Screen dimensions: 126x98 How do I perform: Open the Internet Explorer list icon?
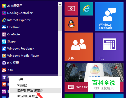[x=4, y=20]
